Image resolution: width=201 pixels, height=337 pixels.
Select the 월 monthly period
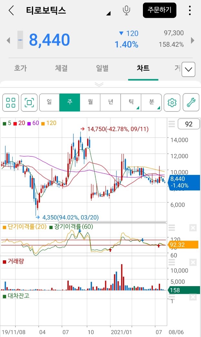coord(90,102)
